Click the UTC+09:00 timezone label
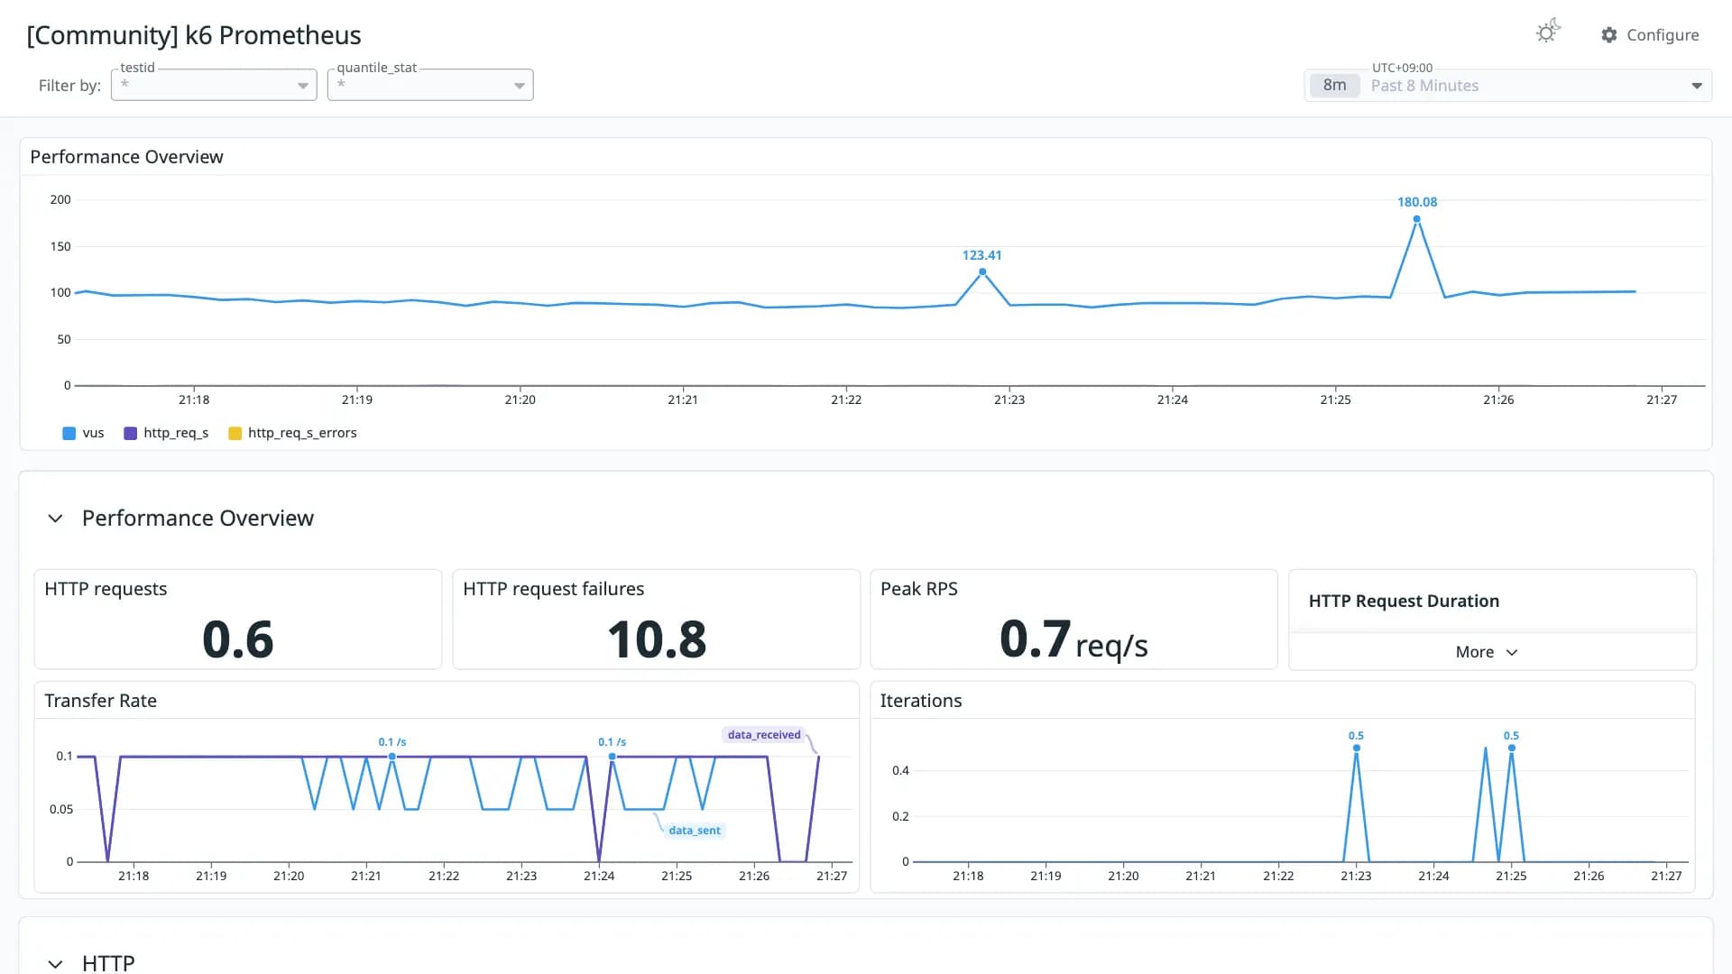This screenshot has height=974, width=1732. tap(1402, 68)
